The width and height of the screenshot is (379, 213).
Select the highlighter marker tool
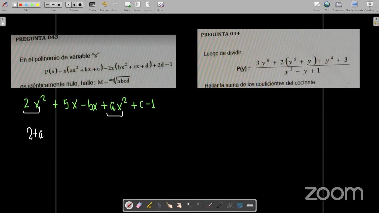(x=149, y=205)
